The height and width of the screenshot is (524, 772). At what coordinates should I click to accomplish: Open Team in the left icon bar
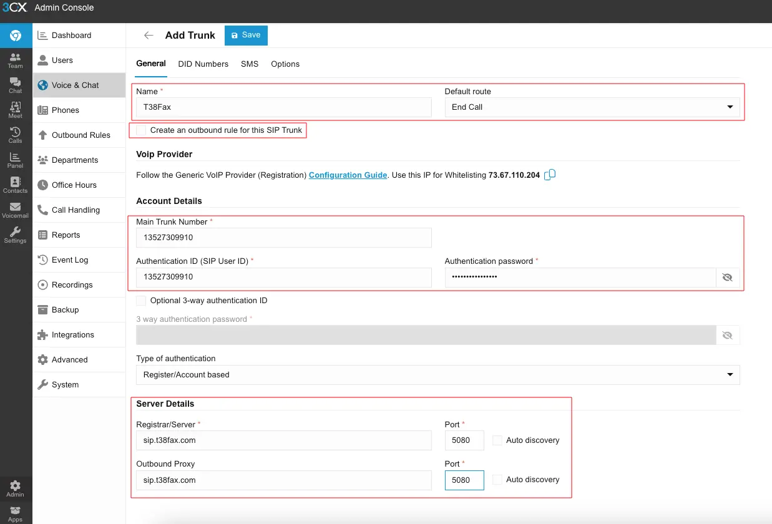pyautogui.click(x=16, y=61)
